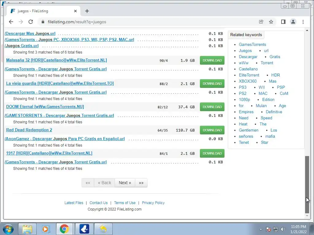Screen dimensions: 314x235
Task: Bookmark this page with the star icon
Action: (x=271, y=22)
